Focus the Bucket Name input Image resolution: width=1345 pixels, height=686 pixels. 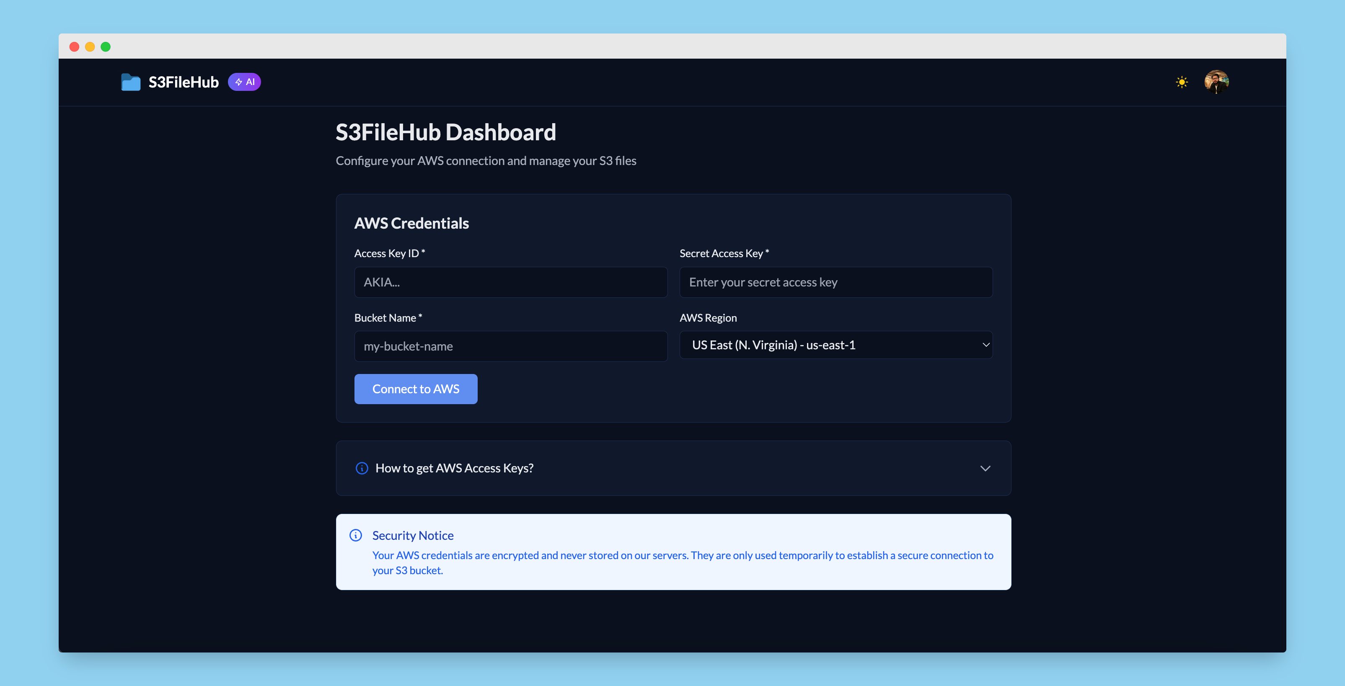point(511,346)
